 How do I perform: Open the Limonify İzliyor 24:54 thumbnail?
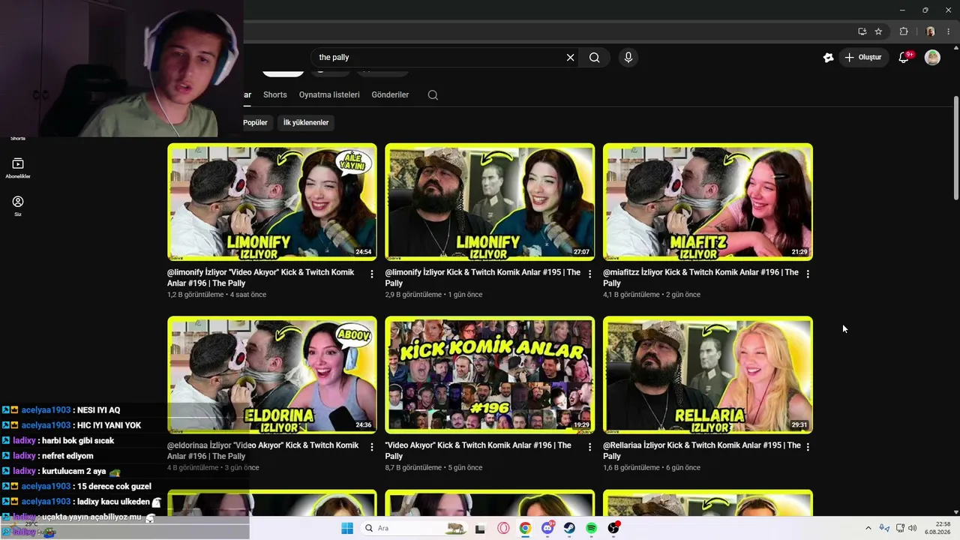[272, 202]
